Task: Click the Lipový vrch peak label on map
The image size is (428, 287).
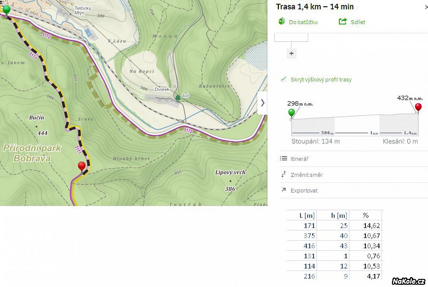Action: 230,172
